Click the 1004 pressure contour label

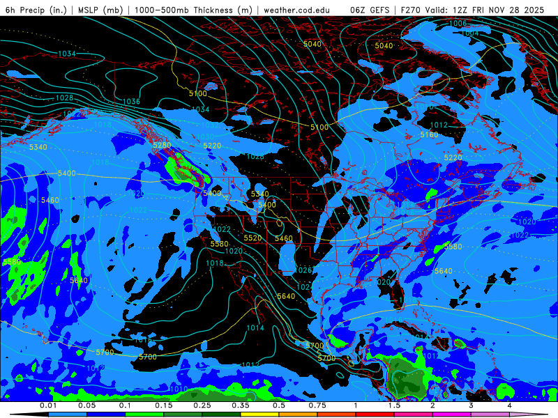469,33
